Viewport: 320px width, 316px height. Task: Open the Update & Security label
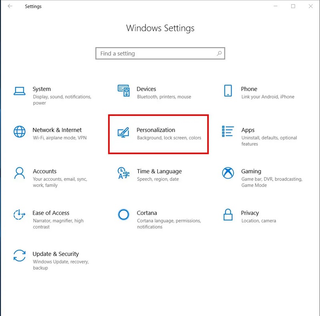(56, 254)
